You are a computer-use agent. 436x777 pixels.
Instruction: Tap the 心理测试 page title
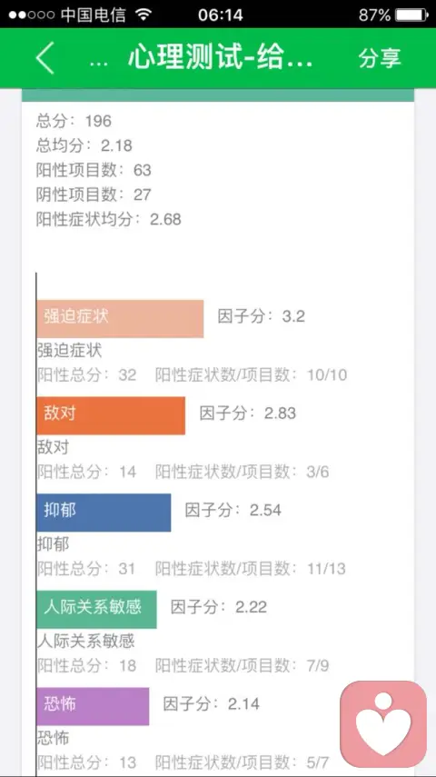(x=220, y=58)
